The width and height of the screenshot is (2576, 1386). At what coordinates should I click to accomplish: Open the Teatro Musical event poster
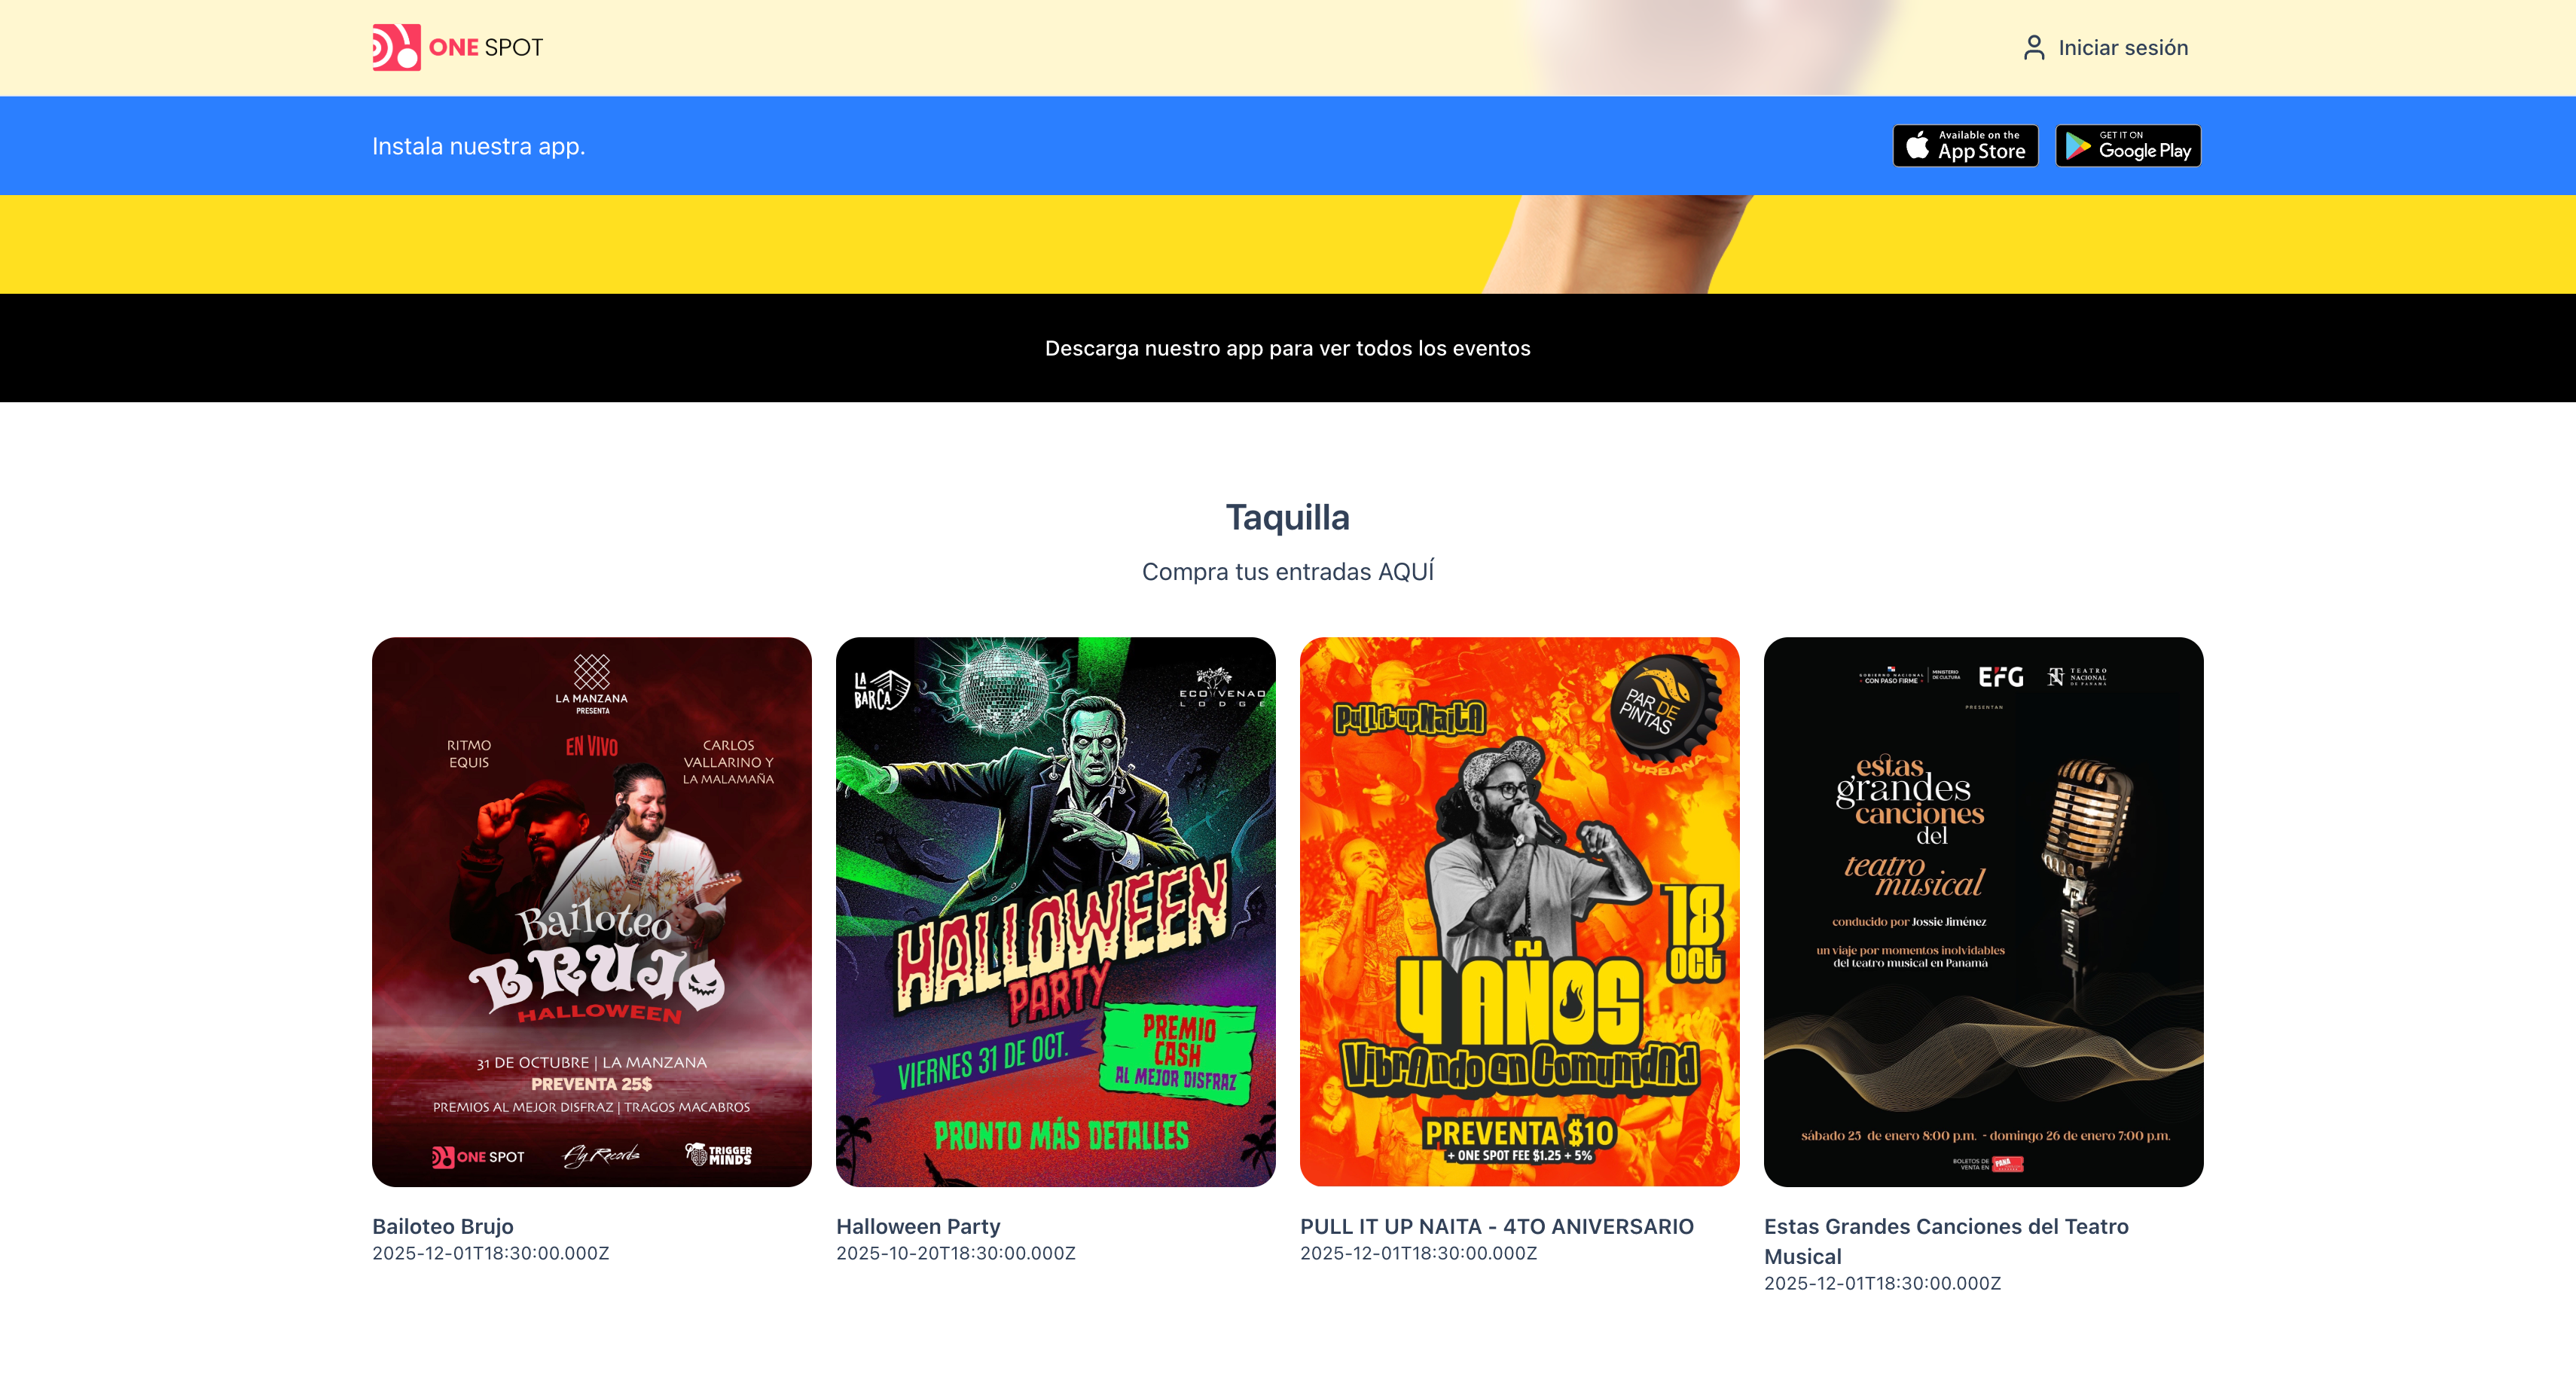click(x=1984, y=912)
